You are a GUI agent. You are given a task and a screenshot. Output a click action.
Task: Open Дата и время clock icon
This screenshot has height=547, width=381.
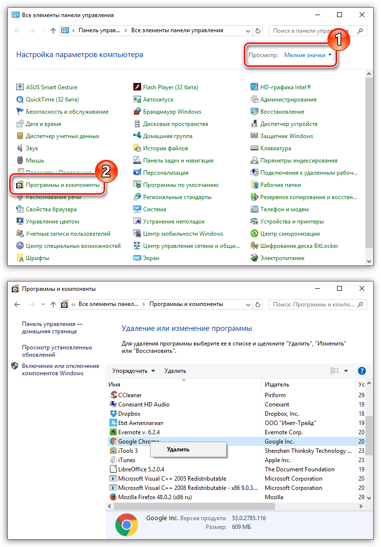coord(20,124)
